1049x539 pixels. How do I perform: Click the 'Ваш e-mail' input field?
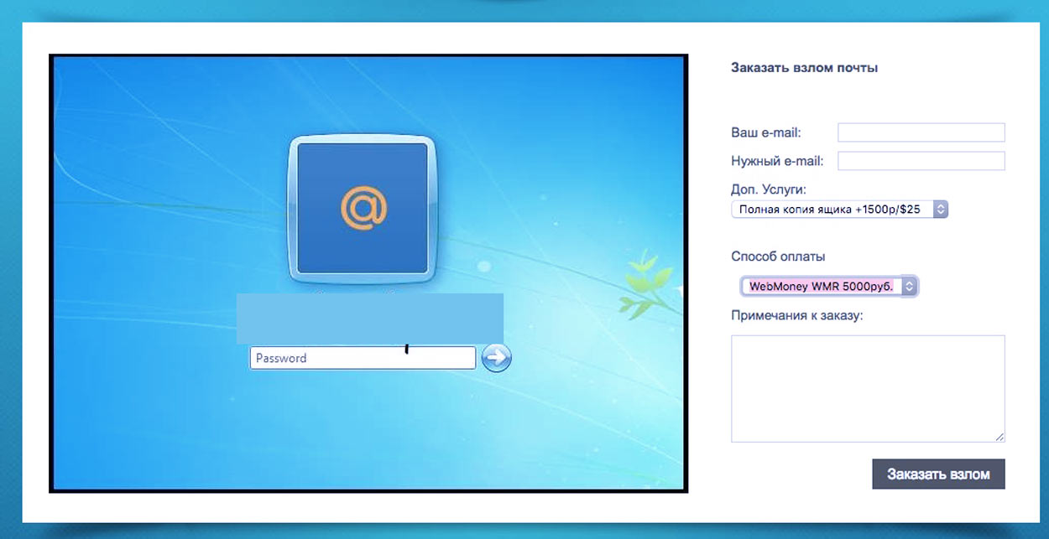pos(921,132)
